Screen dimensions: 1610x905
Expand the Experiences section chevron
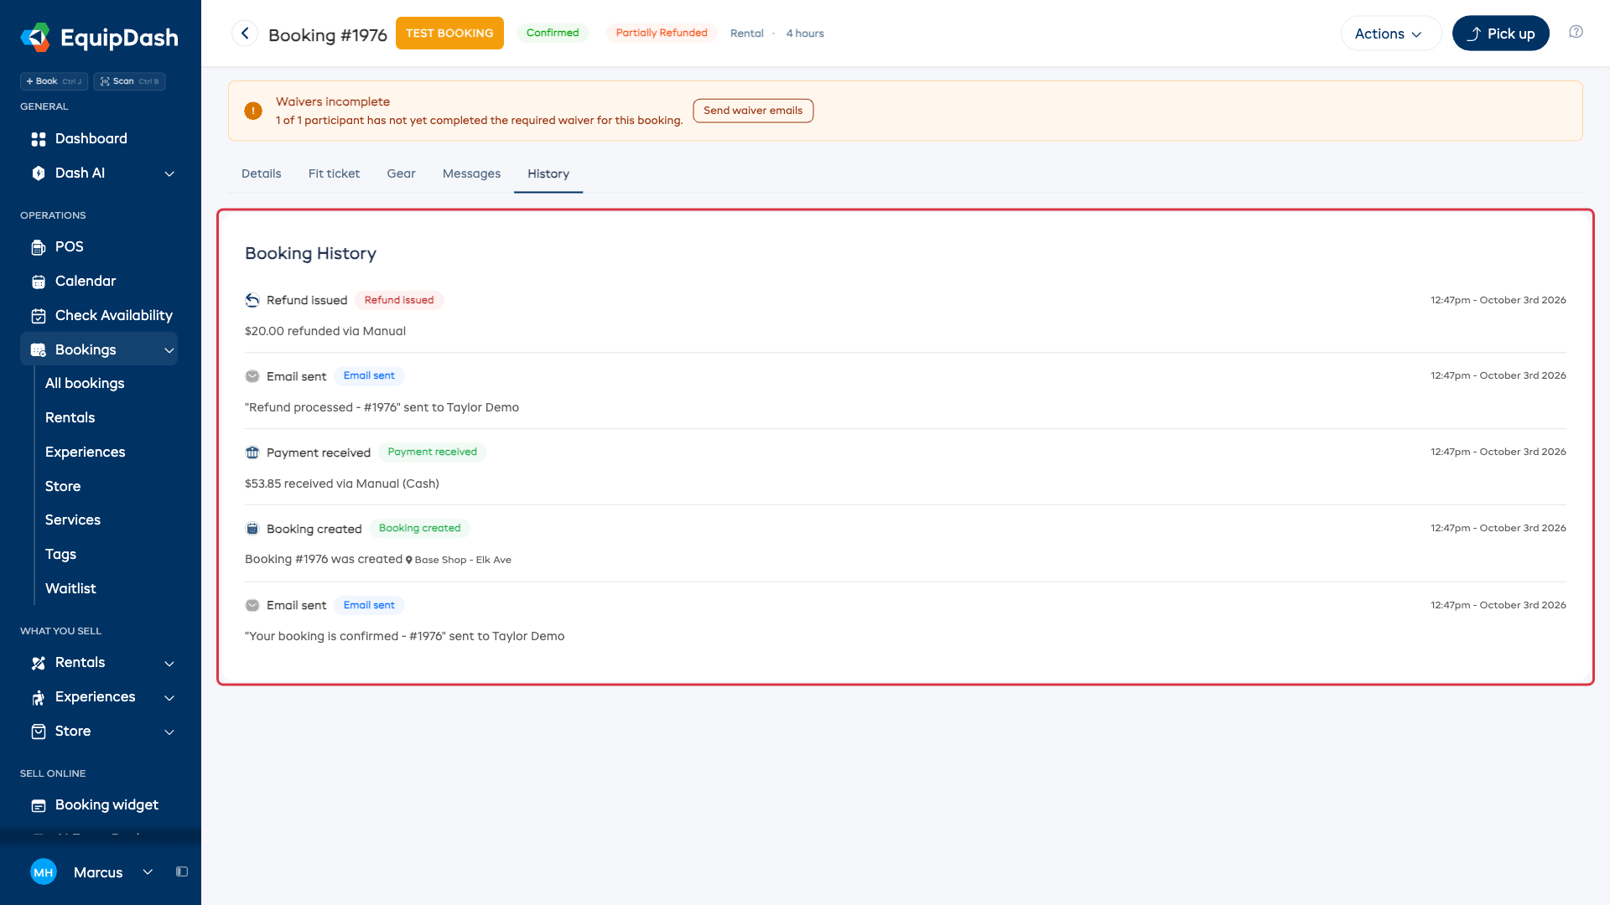point(169,697)
